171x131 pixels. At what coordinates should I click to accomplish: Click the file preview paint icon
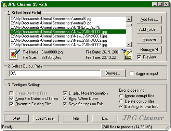pos(15,54)
